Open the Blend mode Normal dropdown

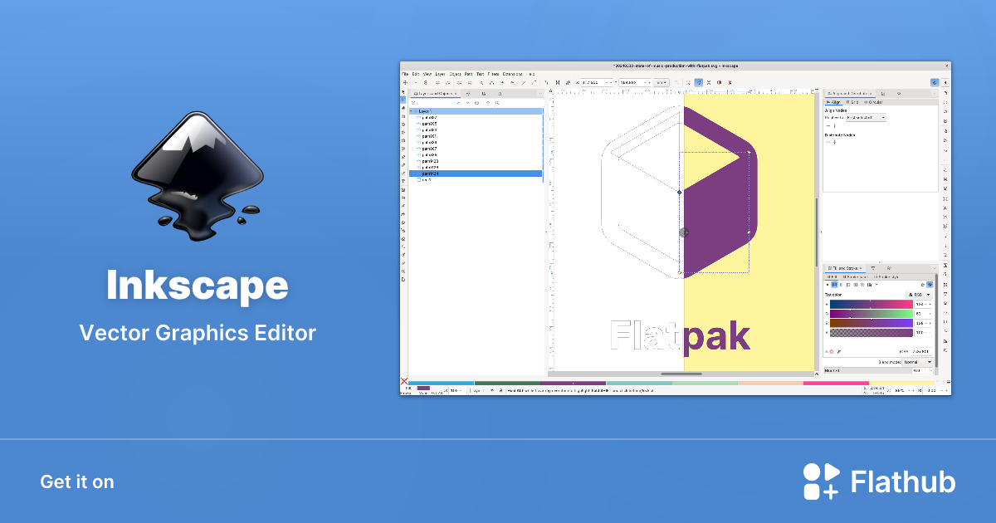[916, 362]
